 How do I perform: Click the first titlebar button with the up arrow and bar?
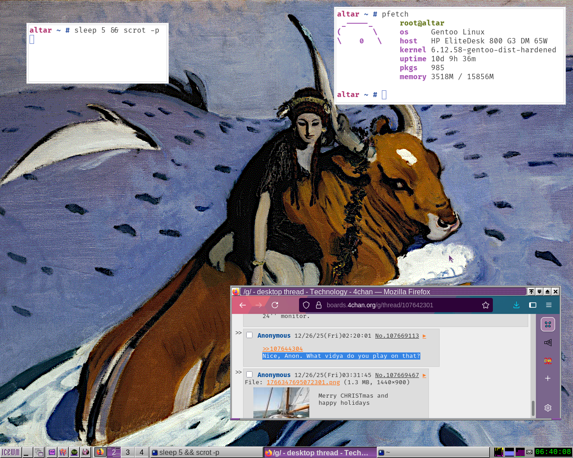pos(531,292)
